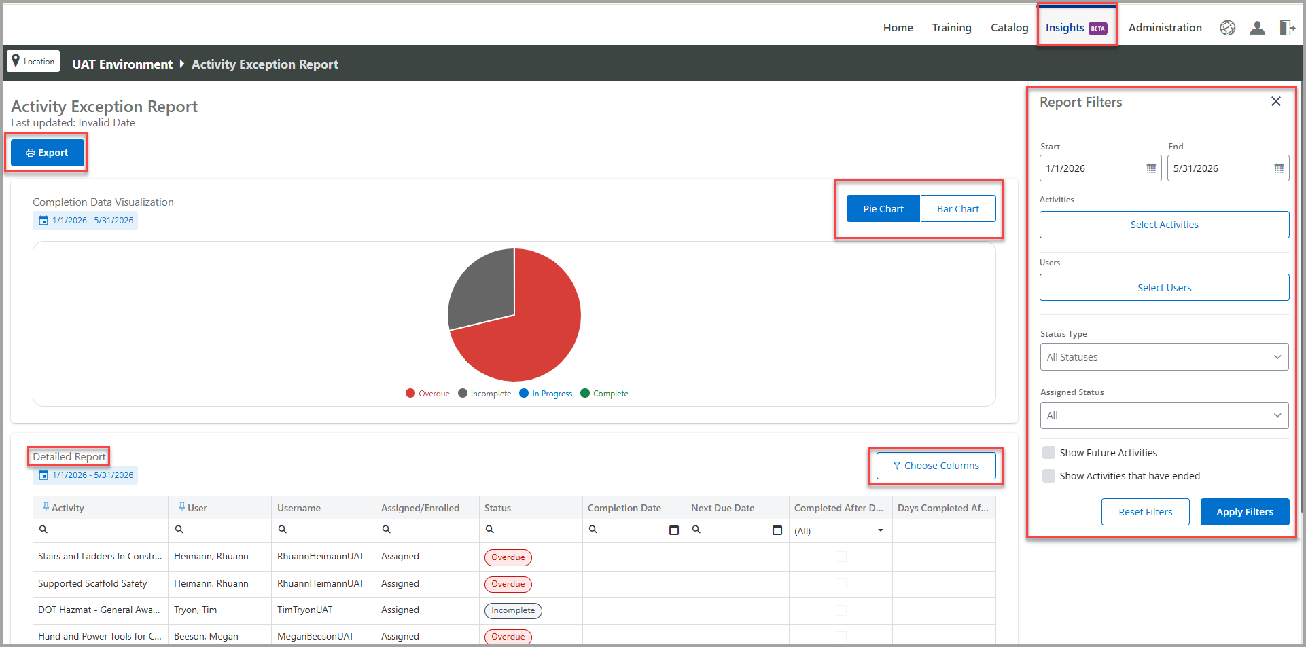Click the pin icon on Activity column
The height and width of the screenshot is (647, 1306).
pos(46,506)
